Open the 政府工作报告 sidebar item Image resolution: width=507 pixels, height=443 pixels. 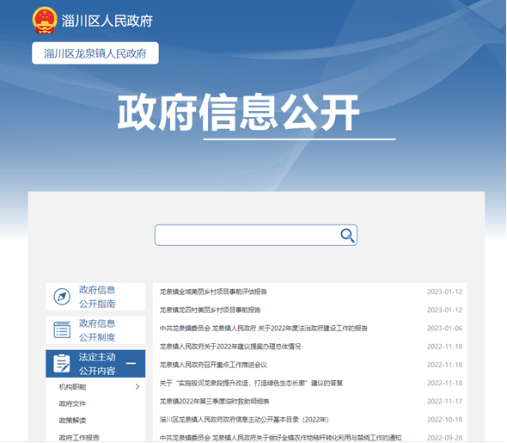coord(79,438)
